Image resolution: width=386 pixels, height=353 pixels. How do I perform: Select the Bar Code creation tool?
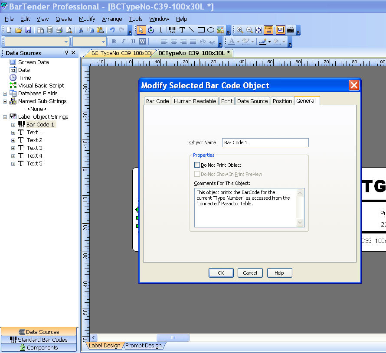point(173,30)
